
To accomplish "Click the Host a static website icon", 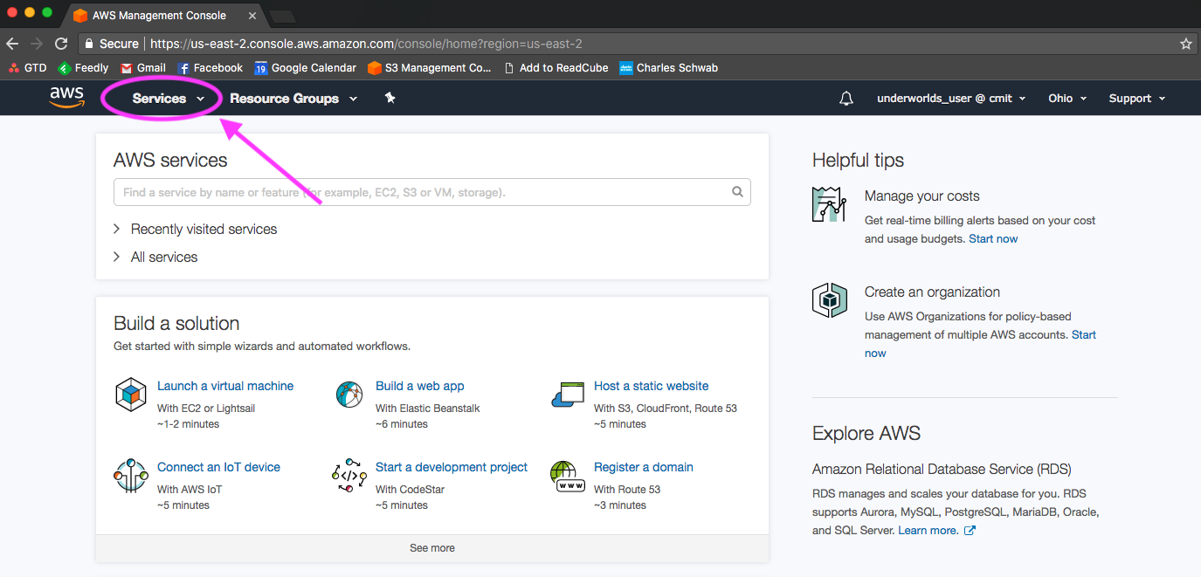I will tap(568, 395).
